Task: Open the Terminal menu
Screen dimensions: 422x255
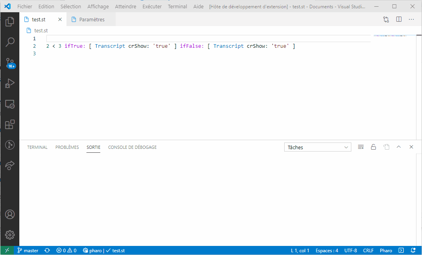Action: coord(177,6)
